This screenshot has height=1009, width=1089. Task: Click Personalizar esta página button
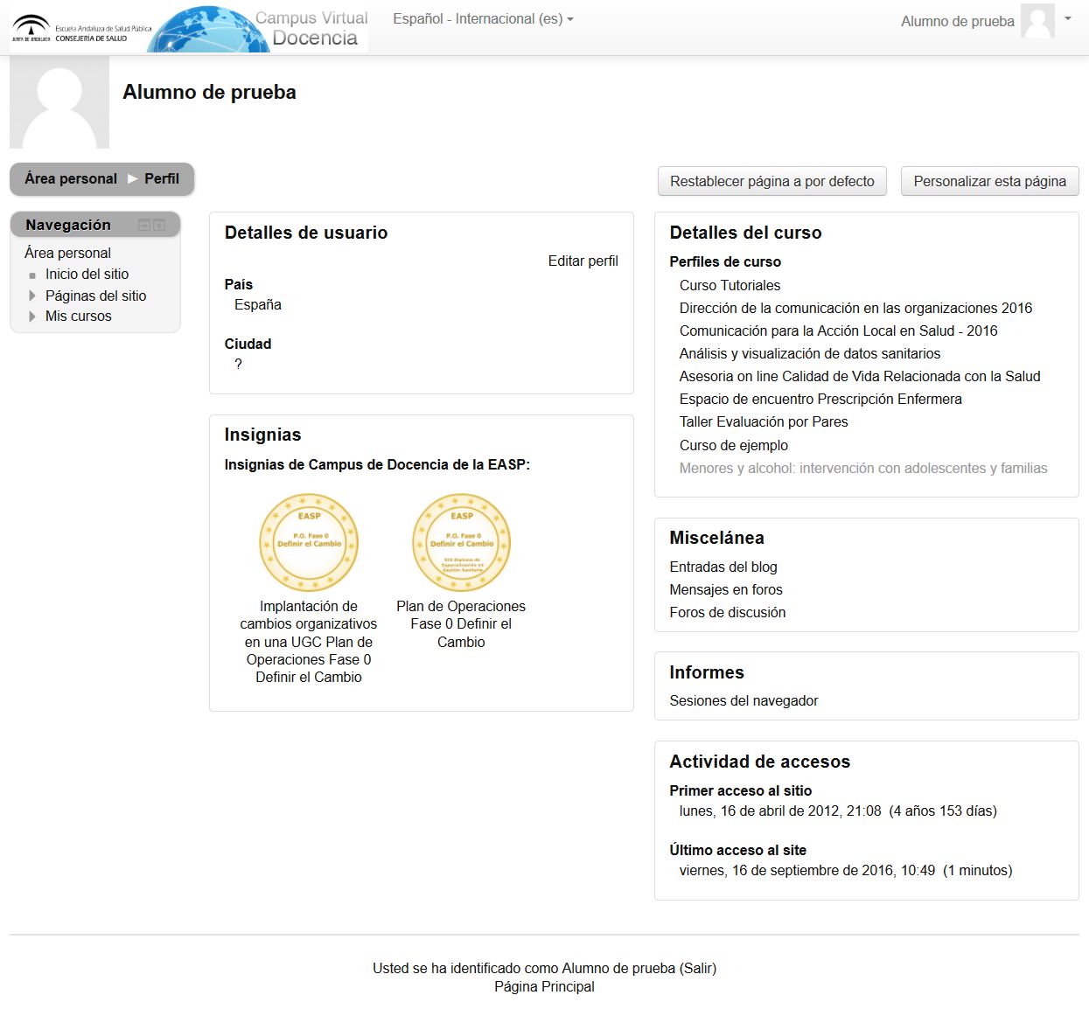[989, 181]
